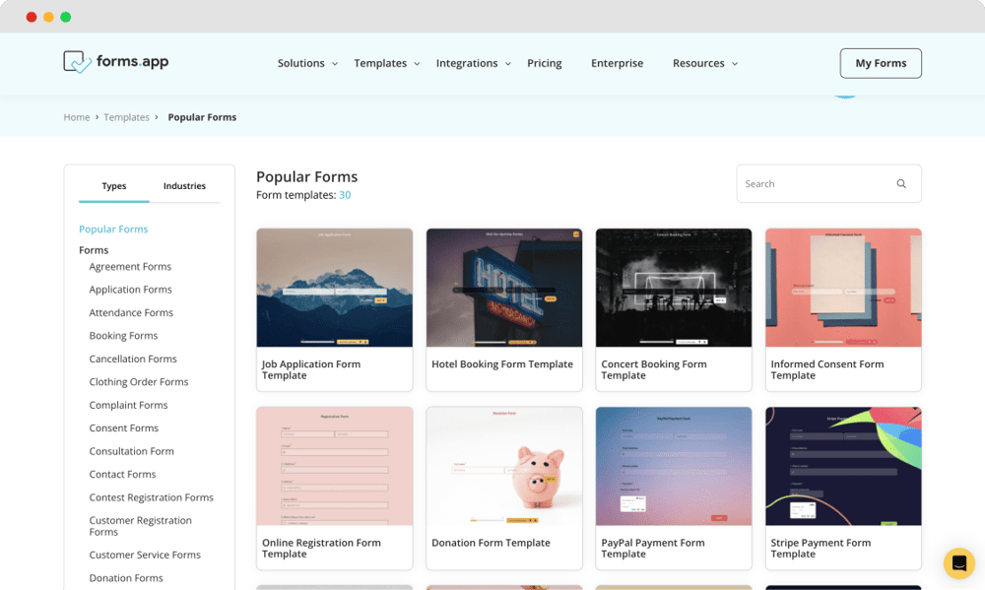Screen dimensions: 985x590
Task: Expand the Templates dropdown menu
Action: point(386,63)
